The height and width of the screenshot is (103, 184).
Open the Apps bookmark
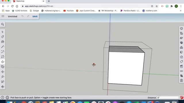pyautogui.click(x=6, y=11)
